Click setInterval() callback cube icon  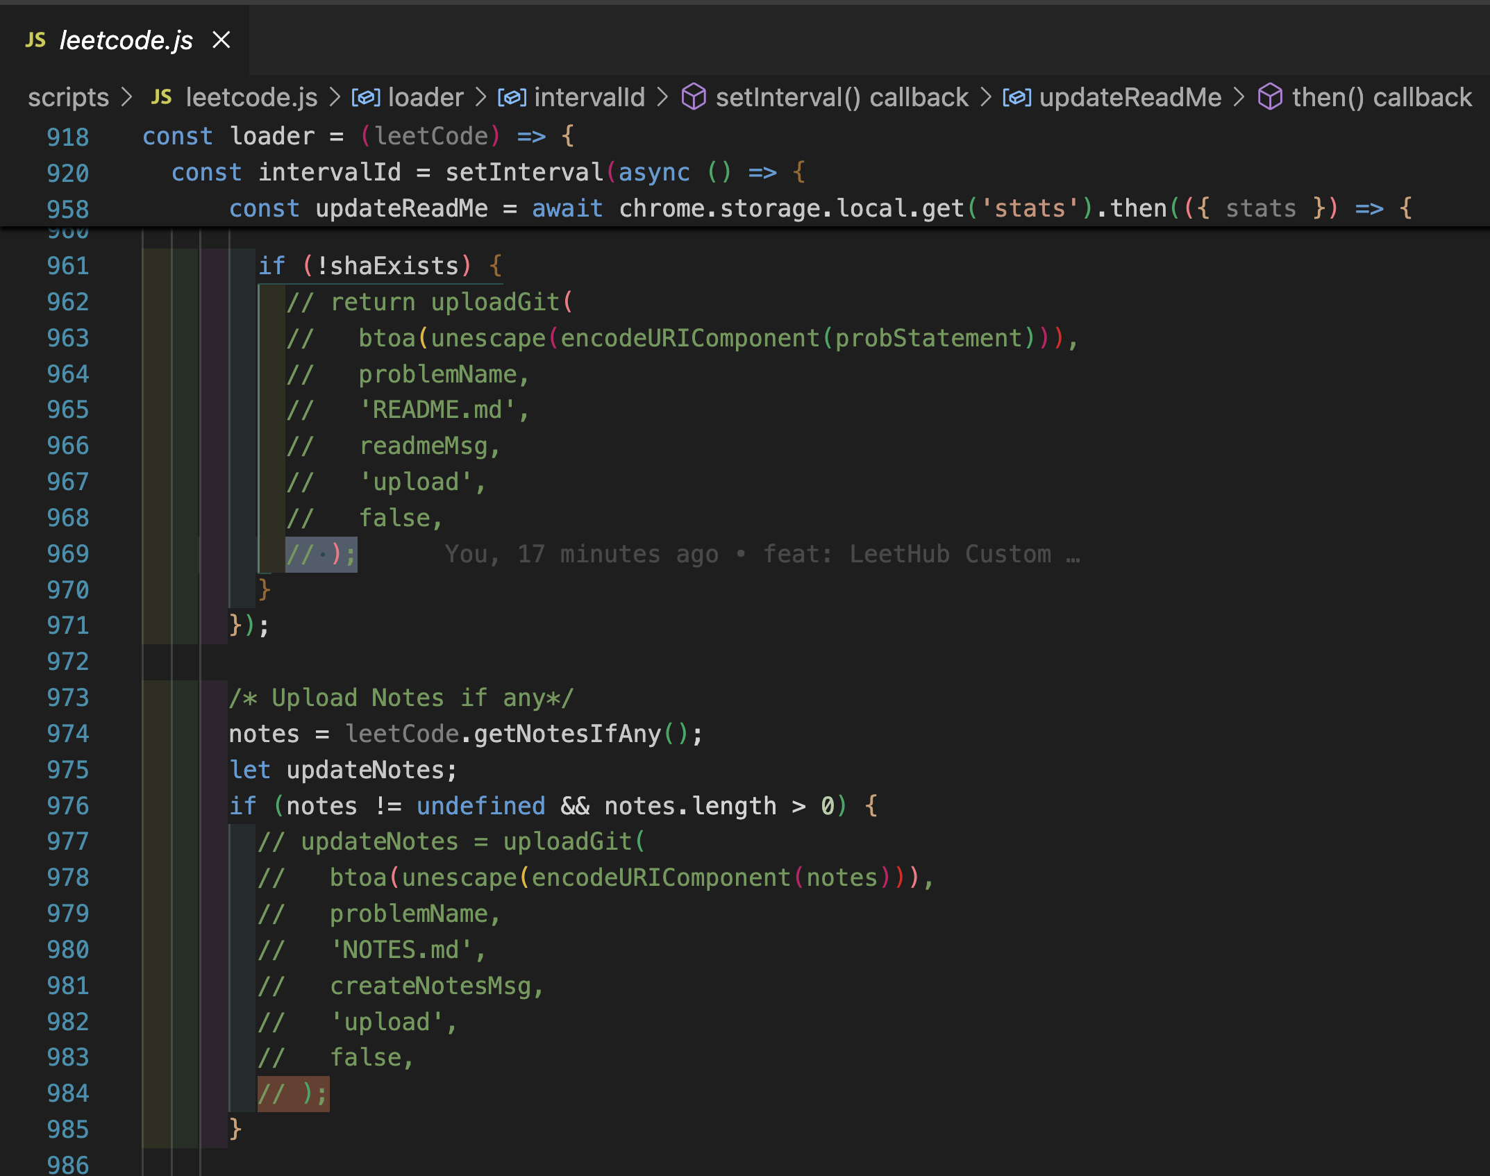tap(693, 97)
